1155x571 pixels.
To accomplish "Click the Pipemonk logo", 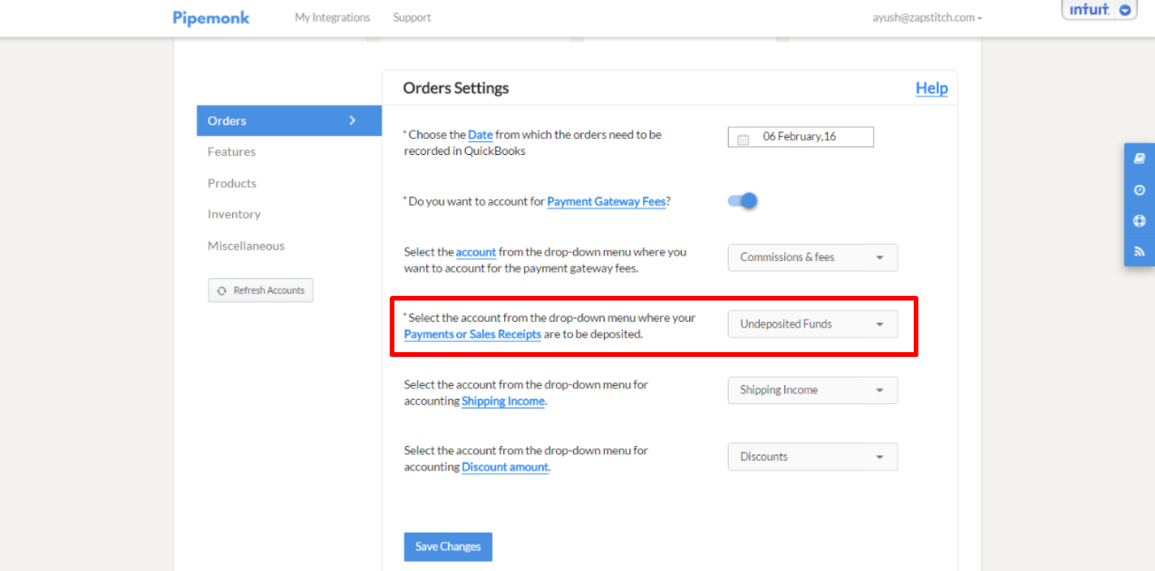I will coord(211,17).
